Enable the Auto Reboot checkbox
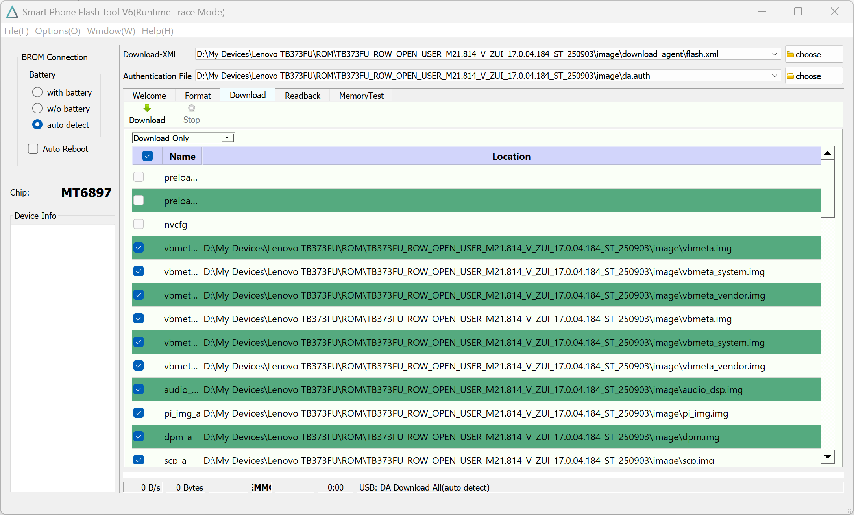Viewport: 854px width, 515px height. coord(33,149)
